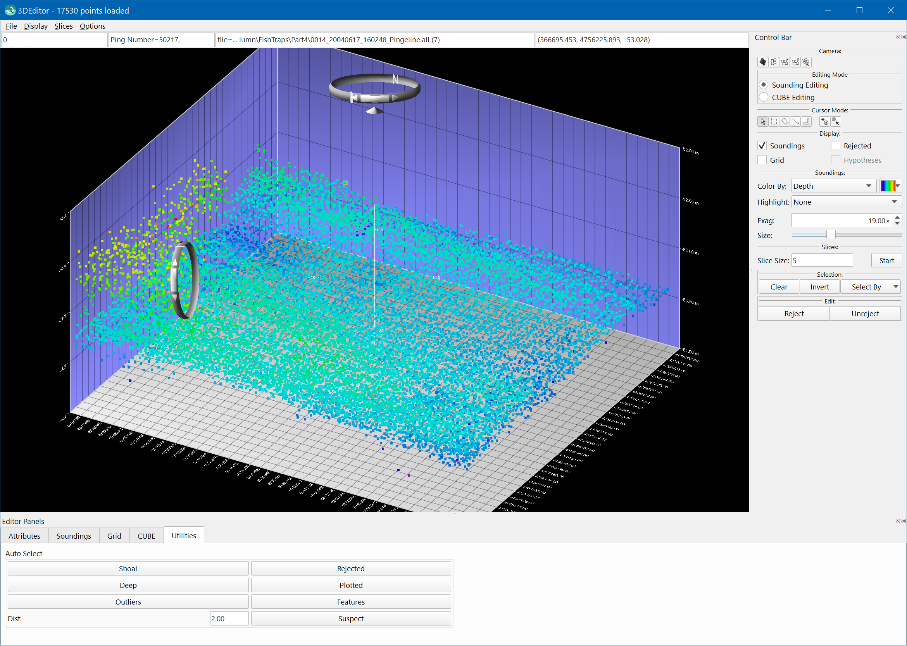Select the pointer arrow cursor mode
Image resolution: width=907 pixels, height=646 pixels.
[x=762, y=122]
